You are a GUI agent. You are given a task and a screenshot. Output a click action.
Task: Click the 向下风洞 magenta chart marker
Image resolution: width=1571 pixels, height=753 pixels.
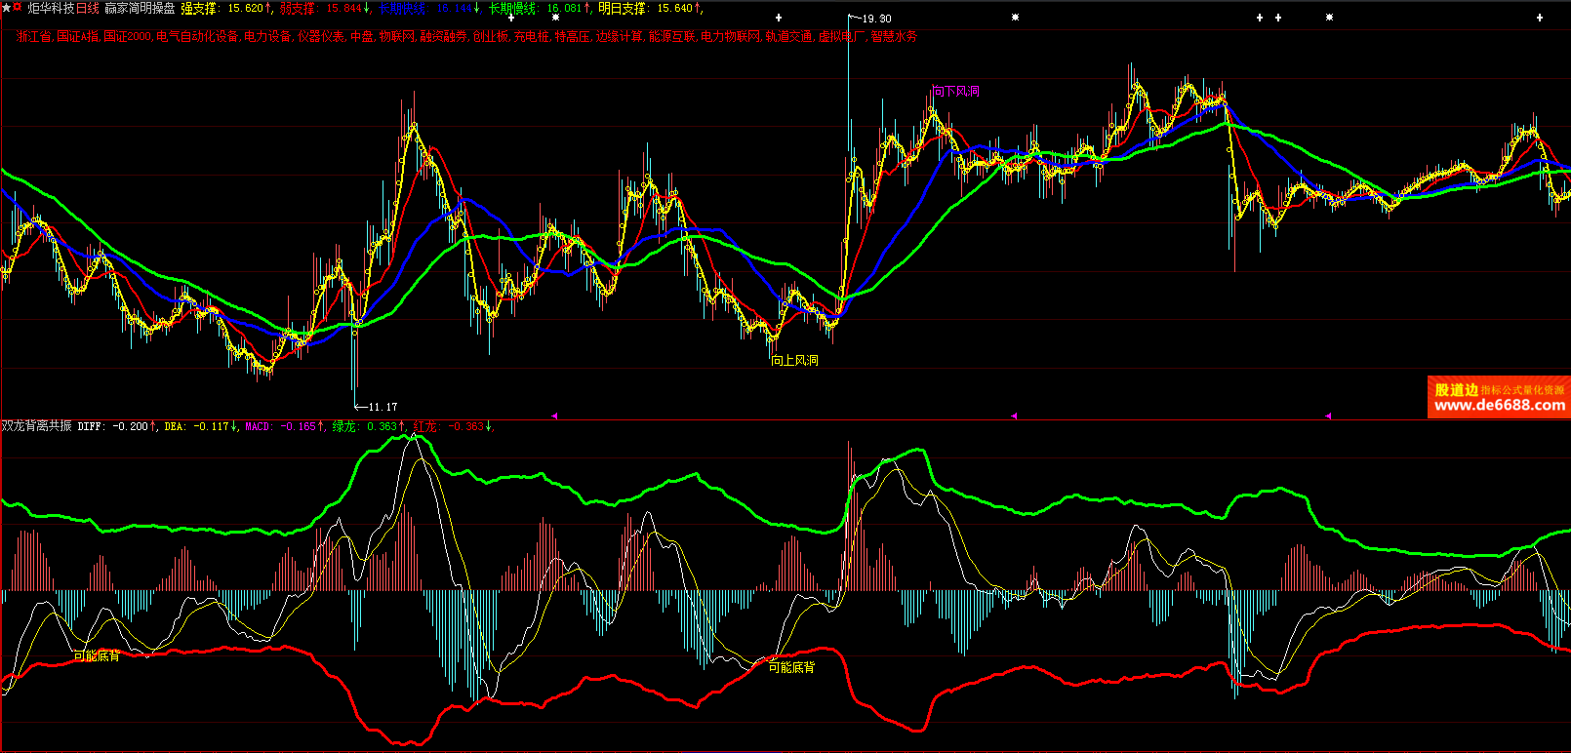pyautogui.click(x=955, y=92)
